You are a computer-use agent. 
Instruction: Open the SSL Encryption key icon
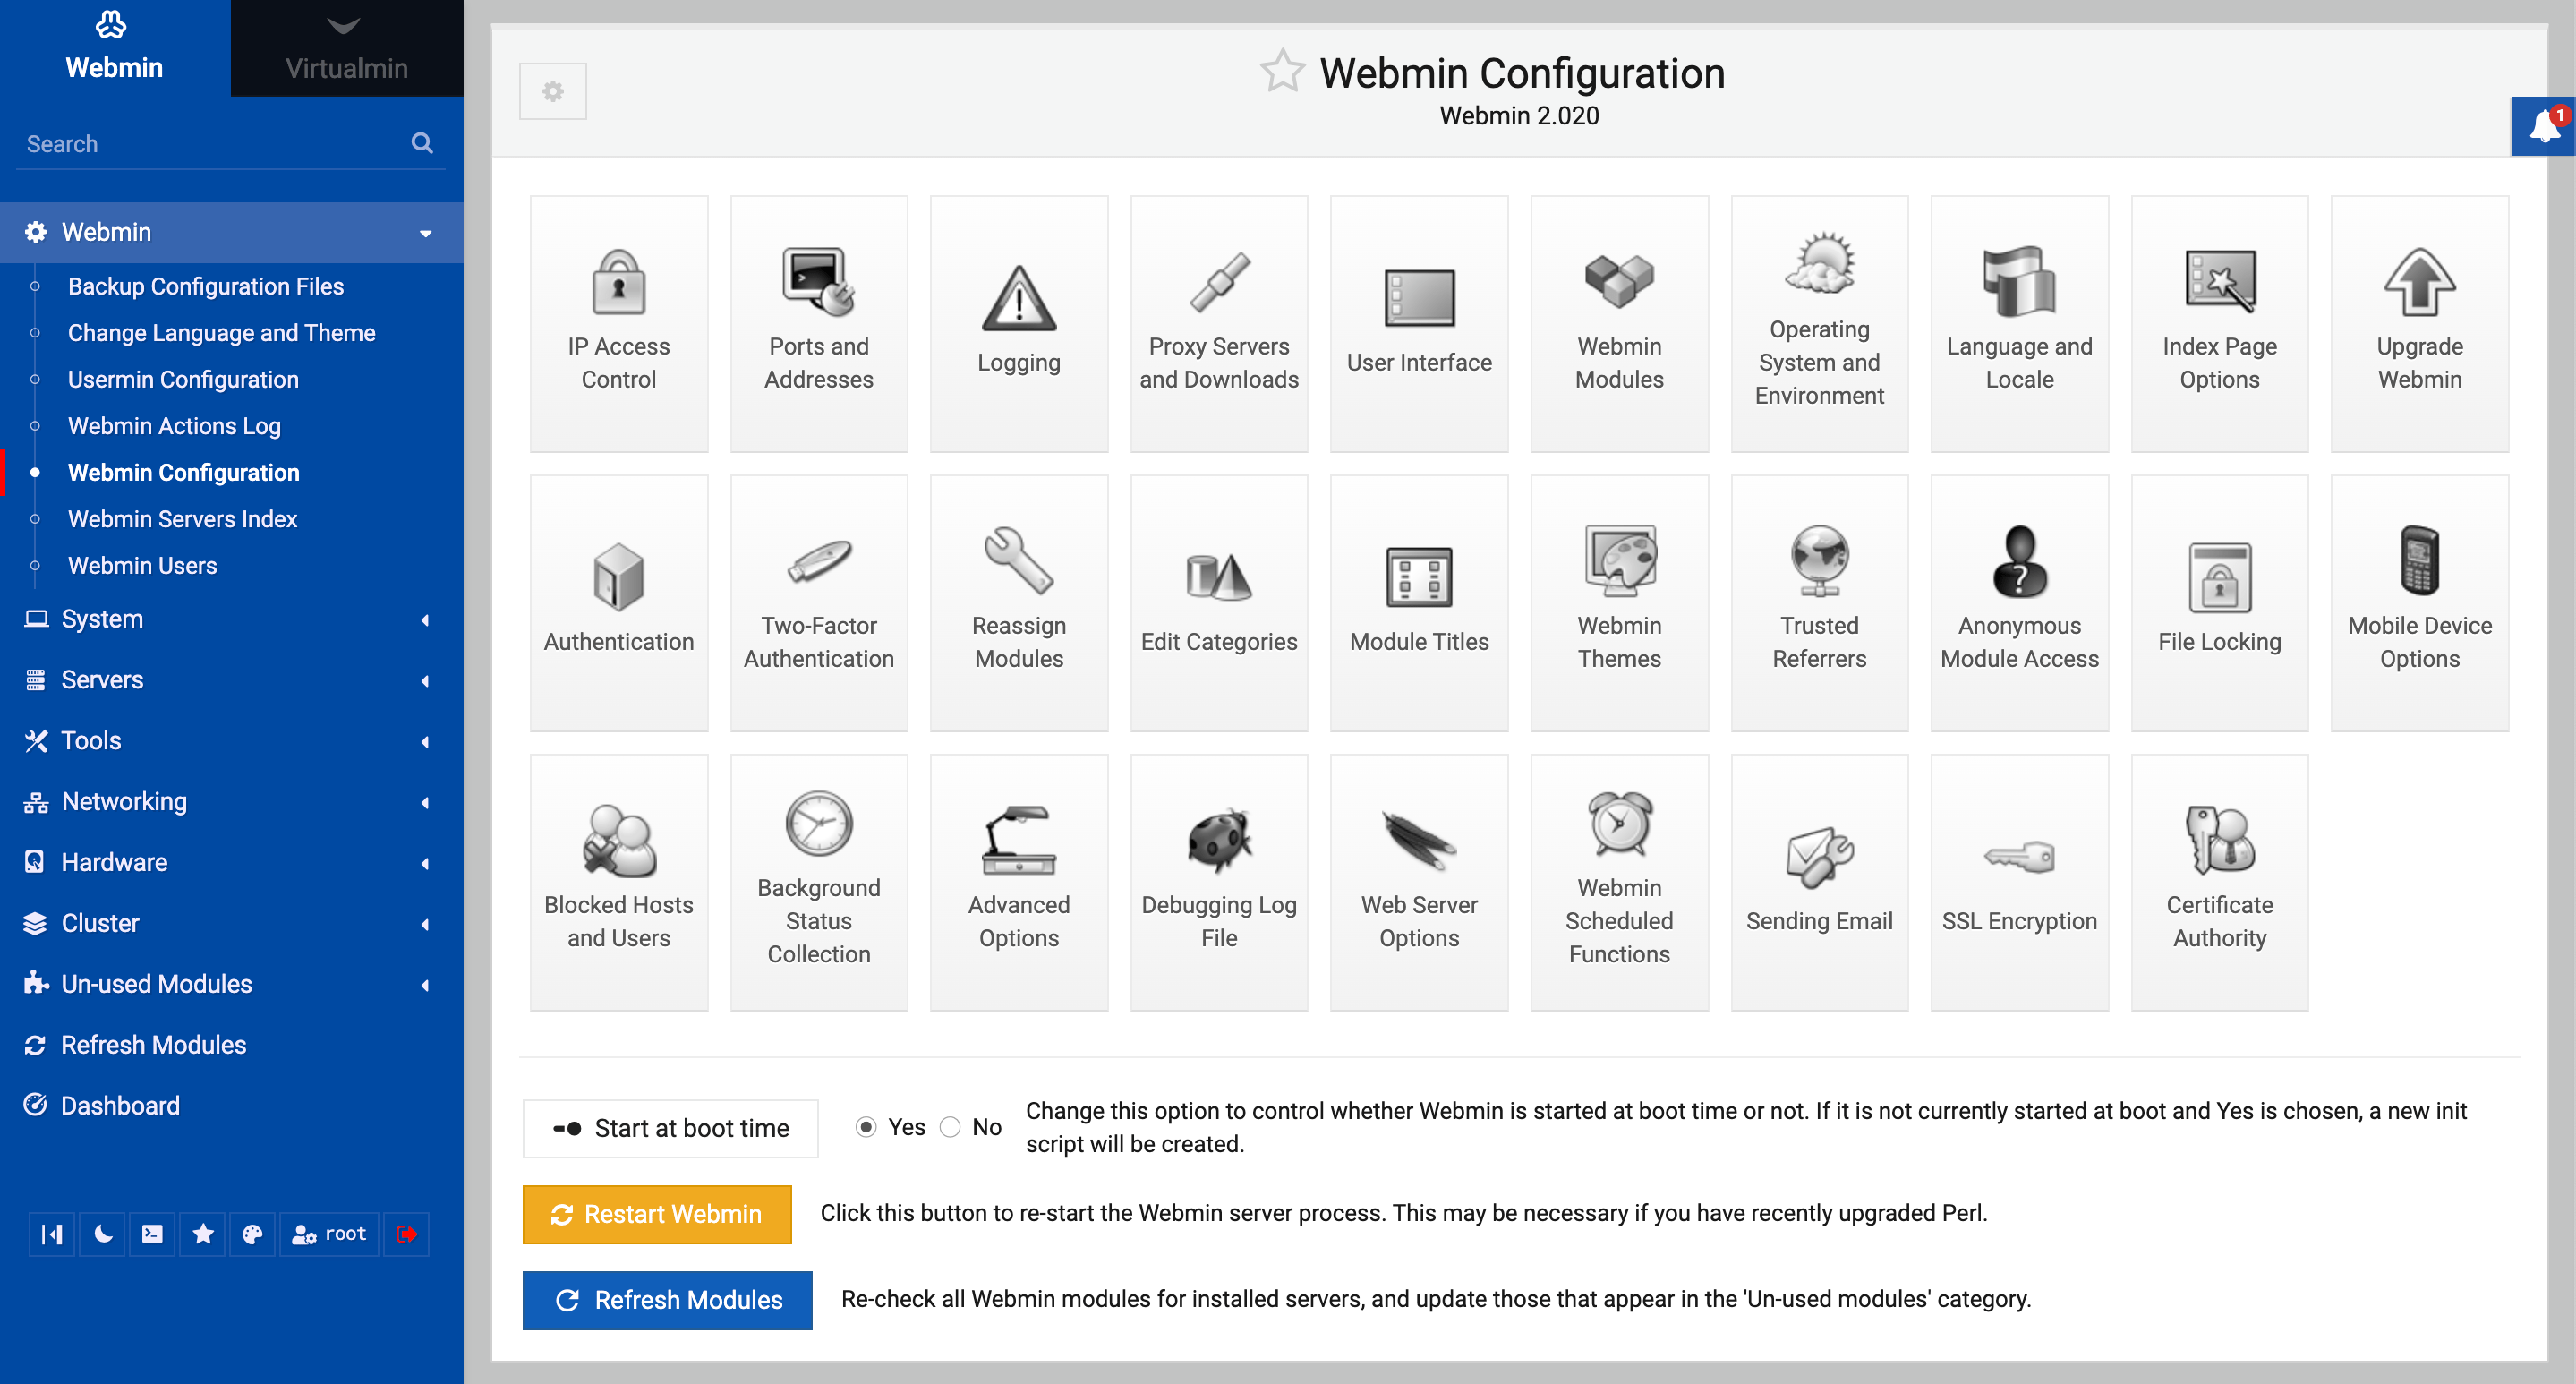click(2018, 857)
